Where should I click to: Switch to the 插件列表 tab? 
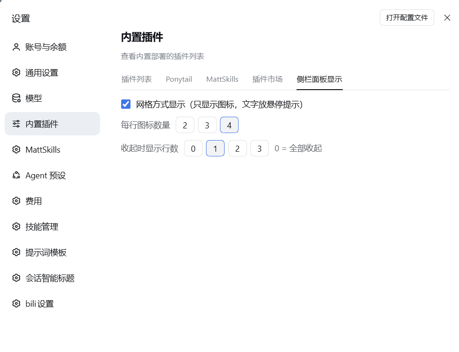coord(137,79)
